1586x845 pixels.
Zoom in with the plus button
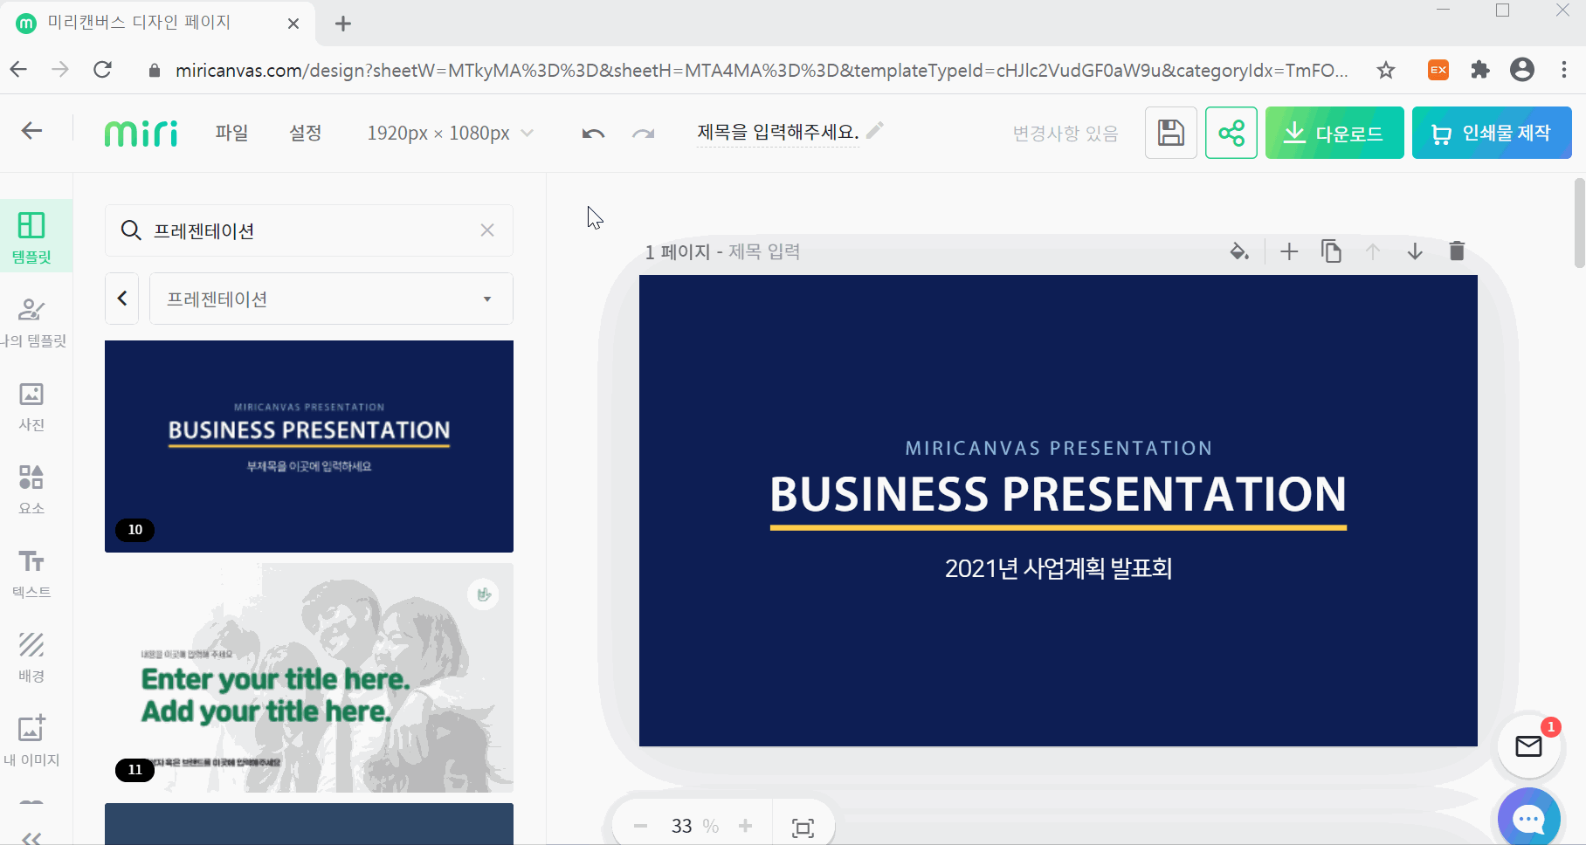745,826
